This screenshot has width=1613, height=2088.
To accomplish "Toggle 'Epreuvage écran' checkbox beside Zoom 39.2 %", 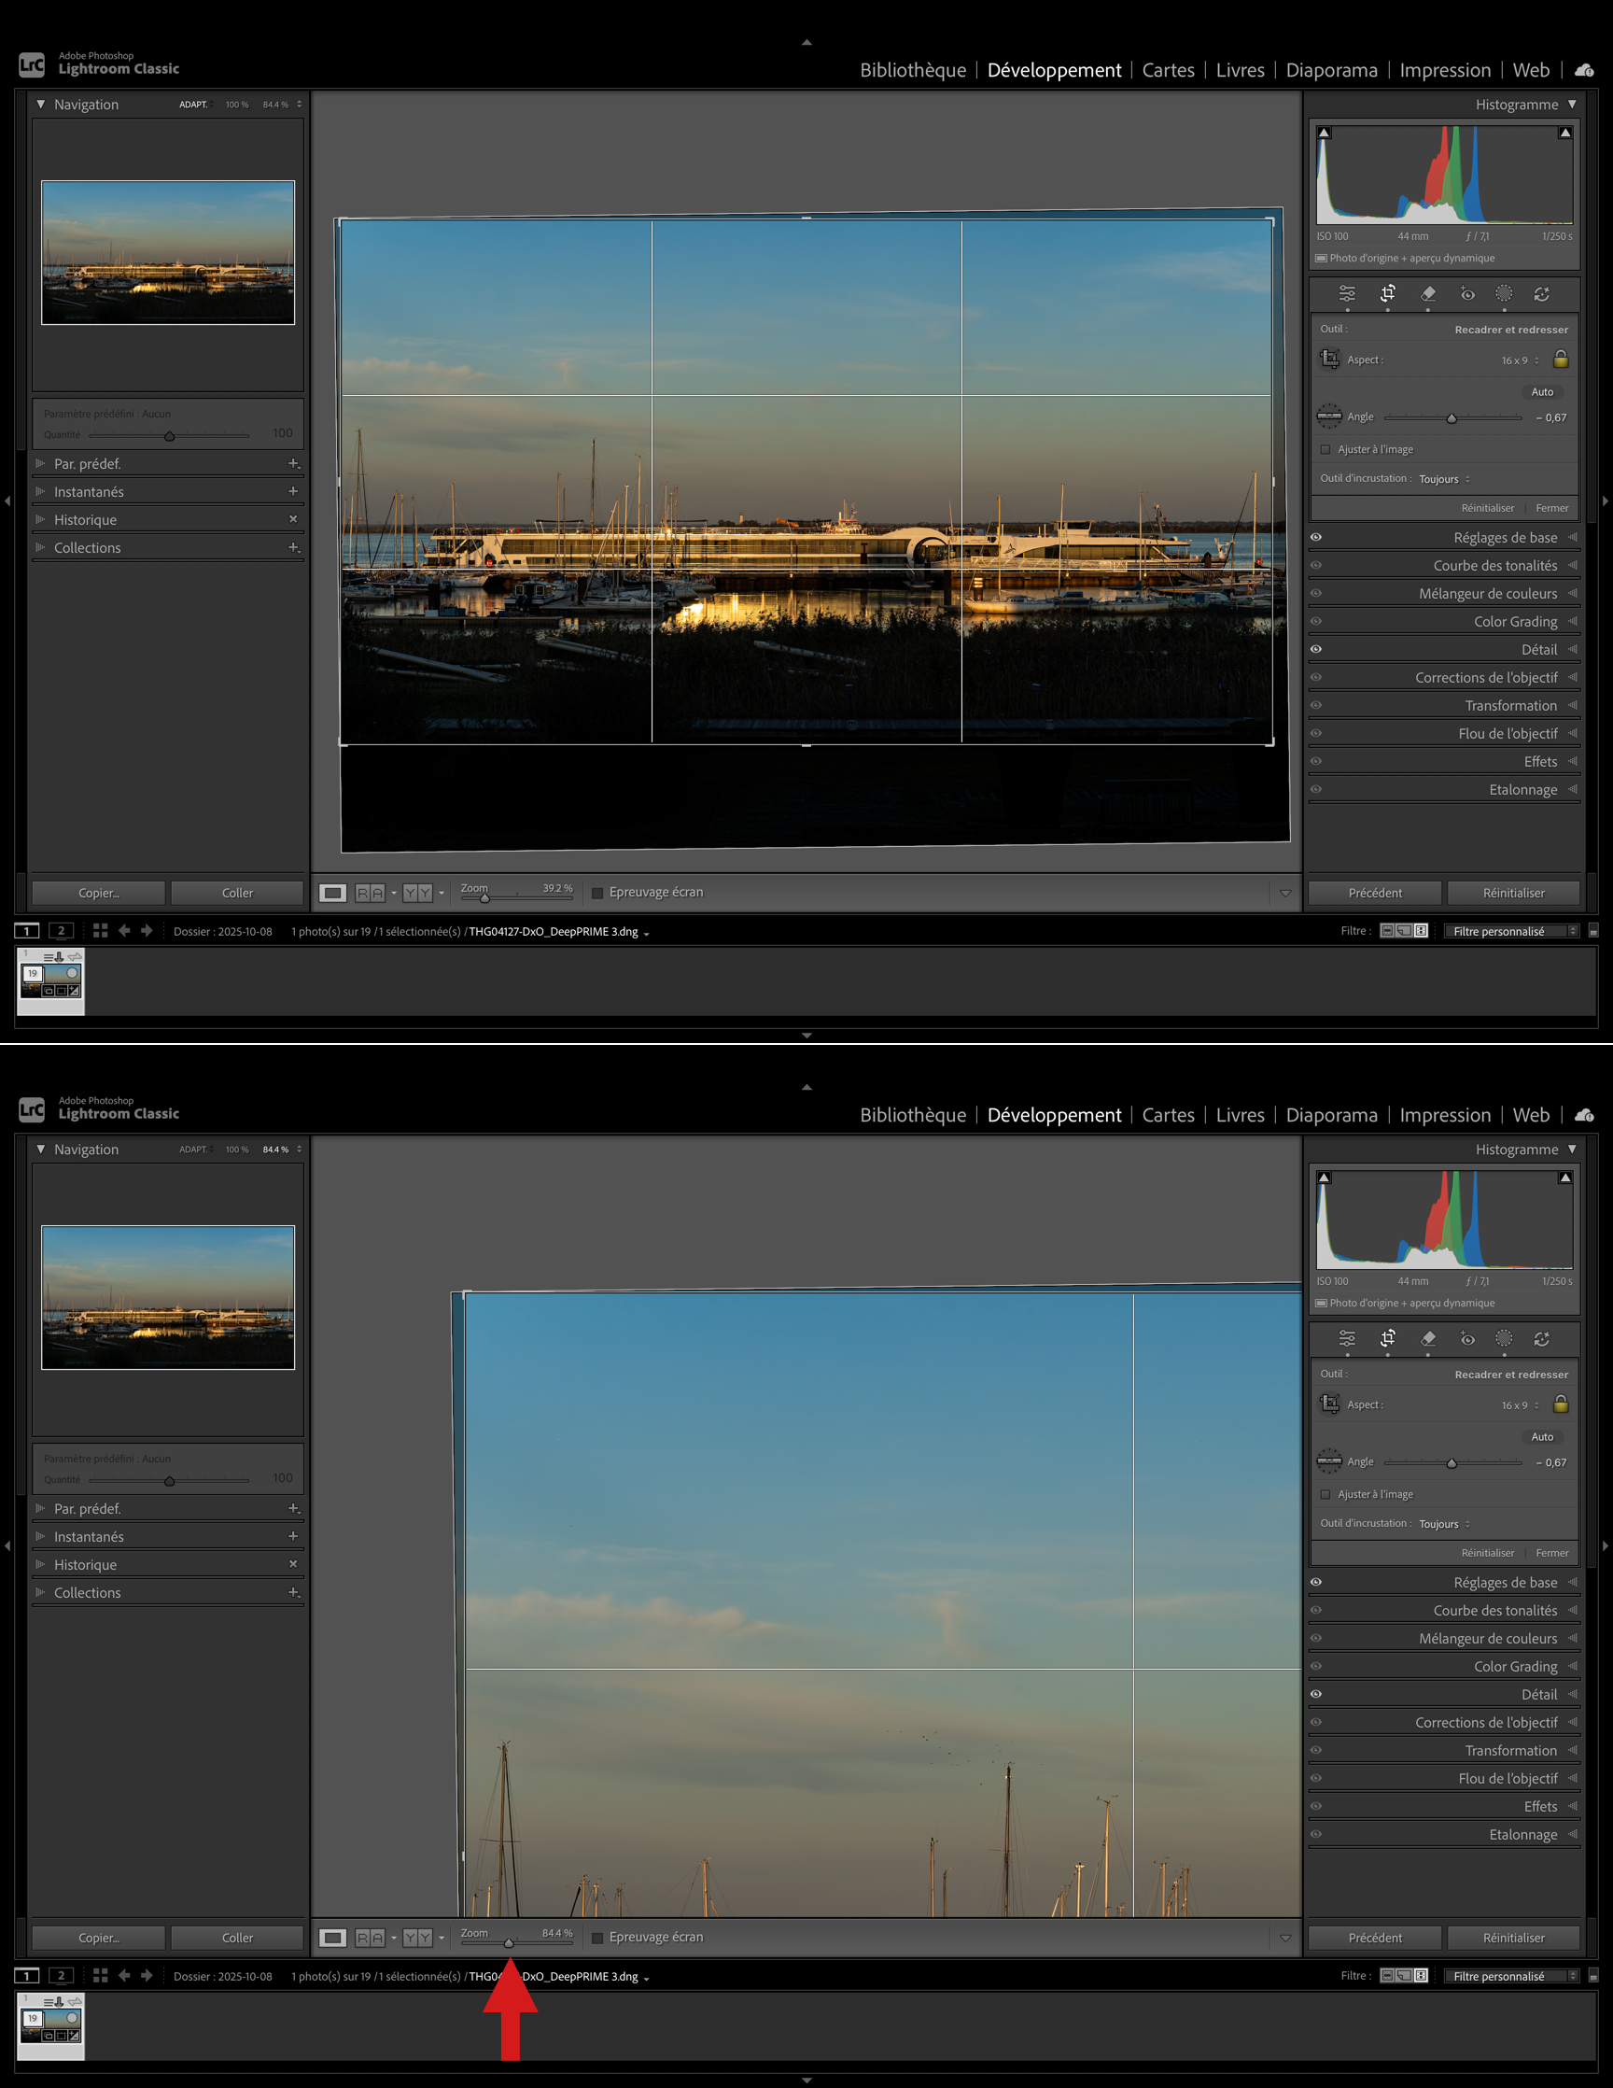I will tap(597, 893).
